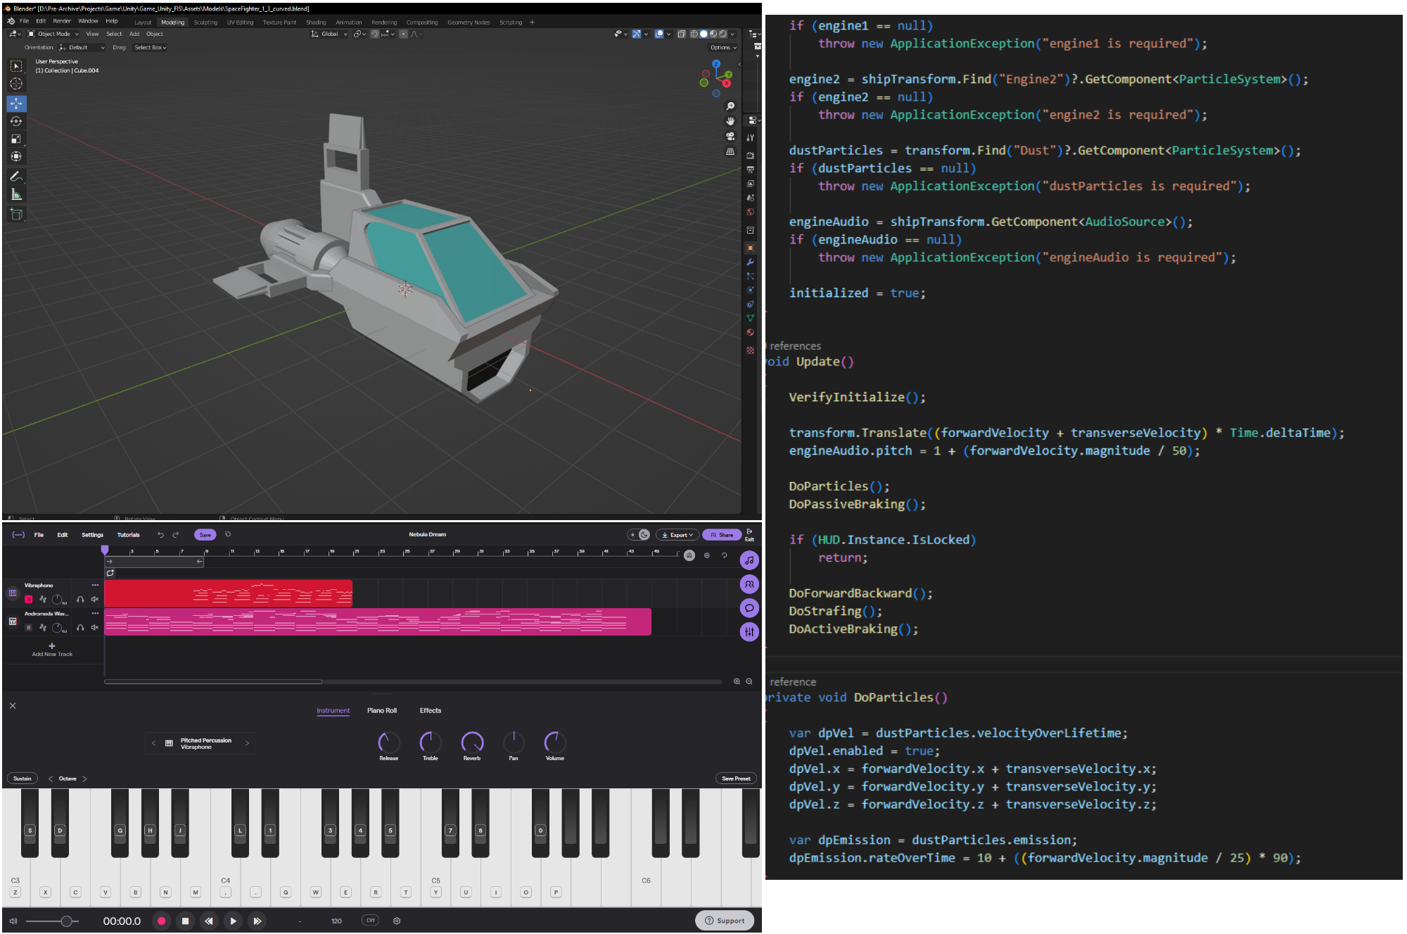Open the Export dropdown in the DAW
This screenshot has height=934, width=1407.
[676, 534]
